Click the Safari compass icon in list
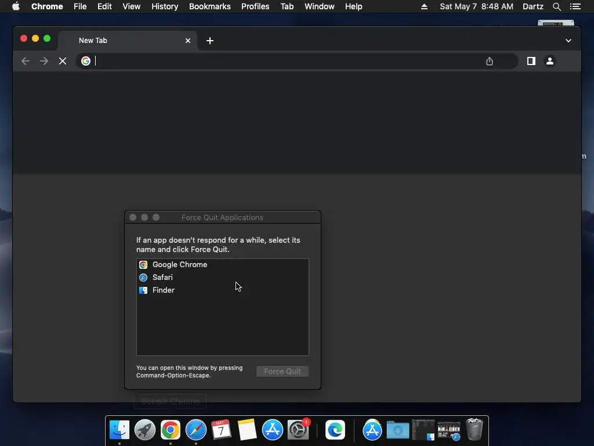 click(143, 278)
